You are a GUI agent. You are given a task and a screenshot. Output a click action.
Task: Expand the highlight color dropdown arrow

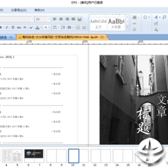(49, 28)
